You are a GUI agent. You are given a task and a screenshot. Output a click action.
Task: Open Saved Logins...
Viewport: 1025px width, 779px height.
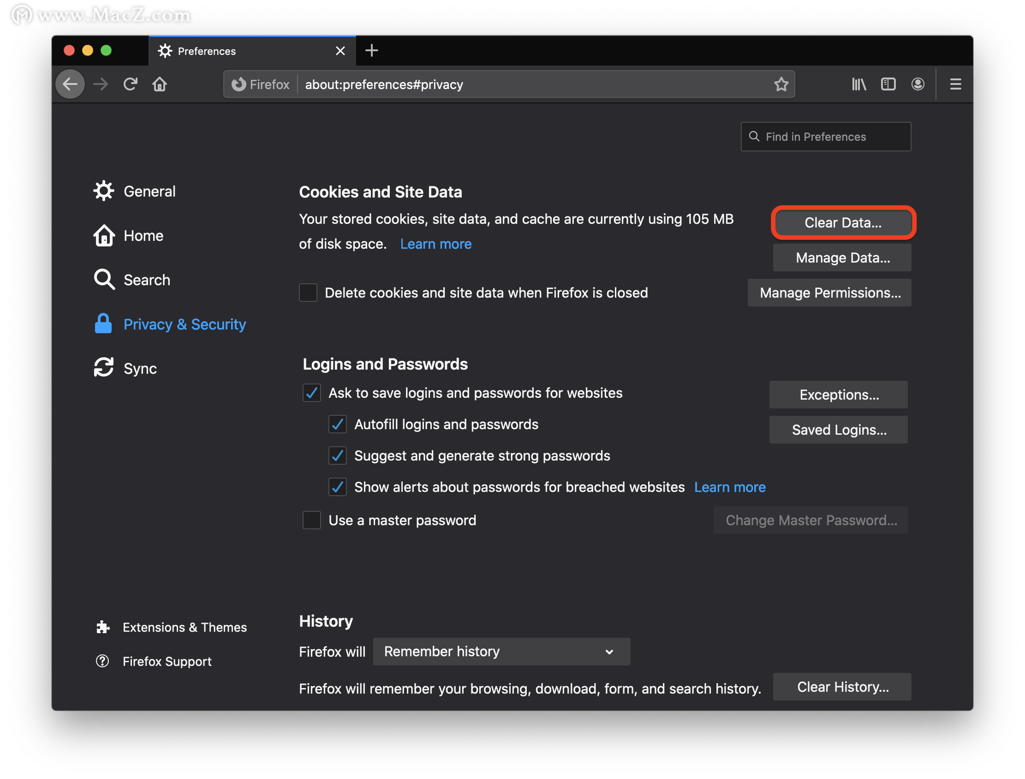coord(839,430)
